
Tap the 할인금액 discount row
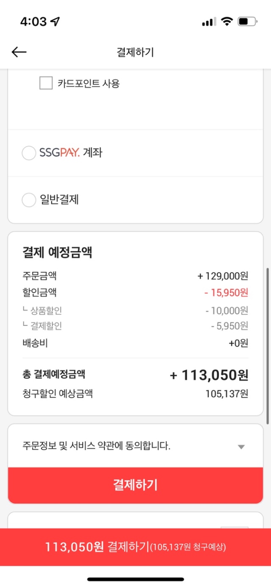[135, 293]
